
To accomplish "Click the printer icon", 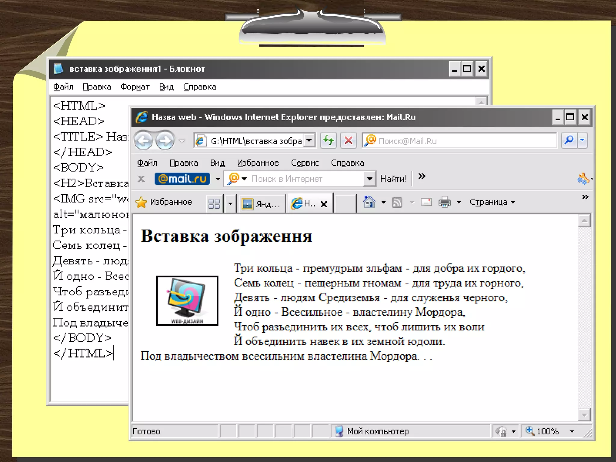I will click(445, 202).
